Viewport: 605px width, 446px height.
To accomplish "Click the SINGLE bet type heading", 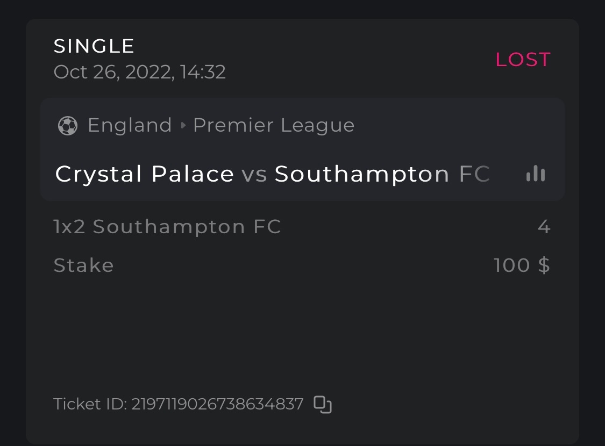I will pyautogui.click(x=94, y=46).
